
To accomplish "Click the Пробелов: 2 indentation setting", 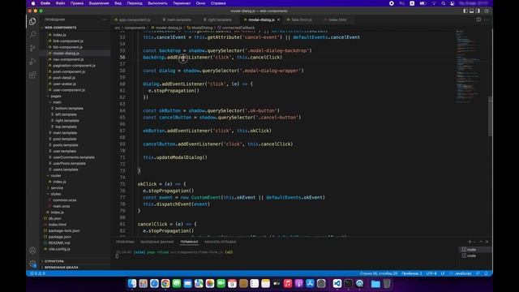I will 412,273.
